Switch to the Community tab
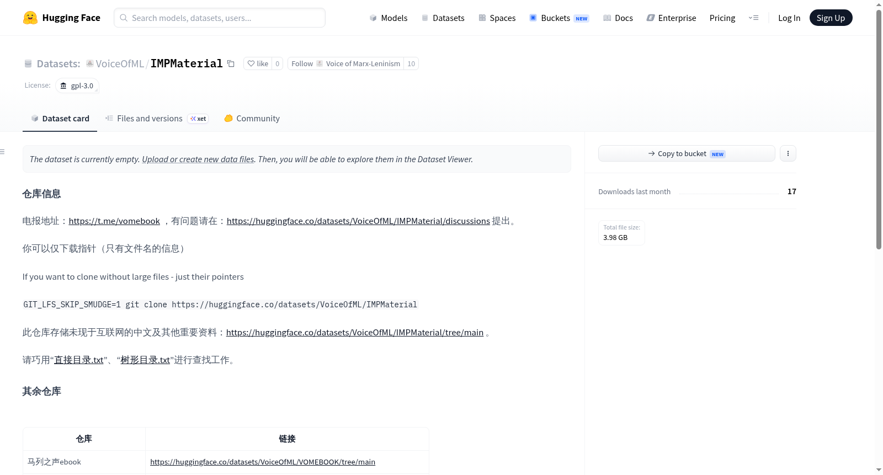 click(252, 119)
